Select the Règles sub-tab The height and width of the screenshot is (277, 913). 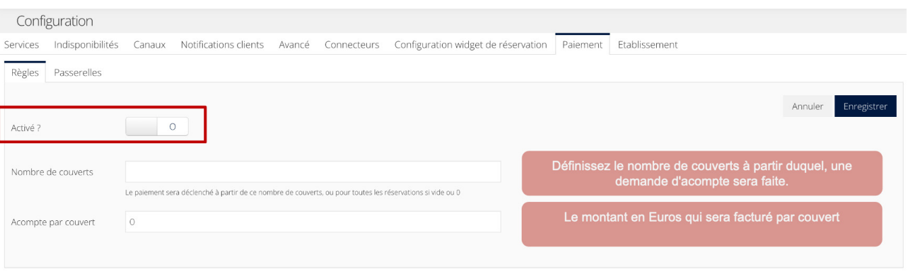click(x=25, y=72)
